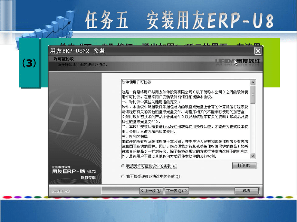This screenshot has height=222, width=297.
Task: Click the slide title 任务五 安装用友ERP-U8
Action: click(x=179, y=20)
